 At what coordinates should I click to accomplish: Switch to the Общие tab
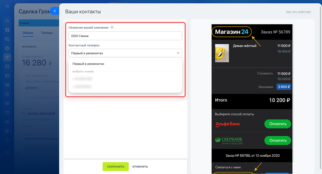coord(28,33)
